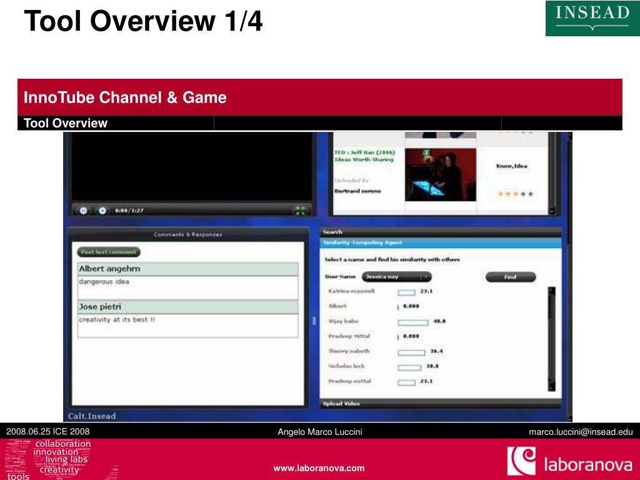Image resolution: width=640 pixels, height=480 pixels.
Task: Click the Find button
Action: click(x=511, y=277)
